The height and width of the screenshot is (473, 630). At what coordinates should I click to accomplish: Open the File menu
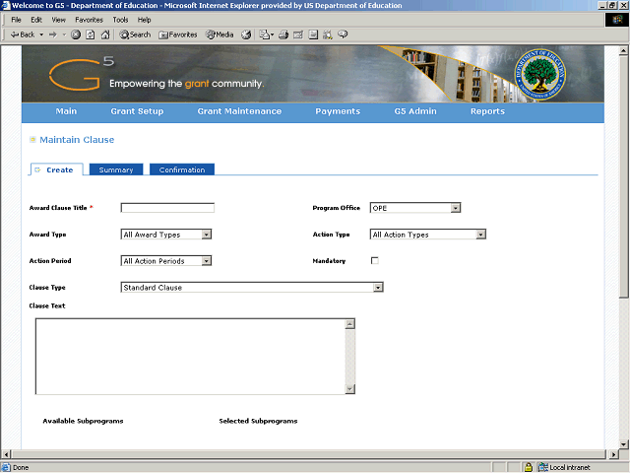(16, 20)
